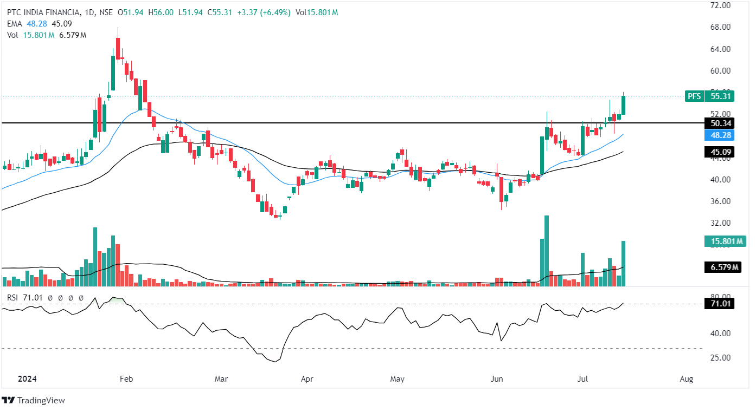
Task: Select the PTC INDIA FINANCIA symbol title
Action: click(43, 12)
